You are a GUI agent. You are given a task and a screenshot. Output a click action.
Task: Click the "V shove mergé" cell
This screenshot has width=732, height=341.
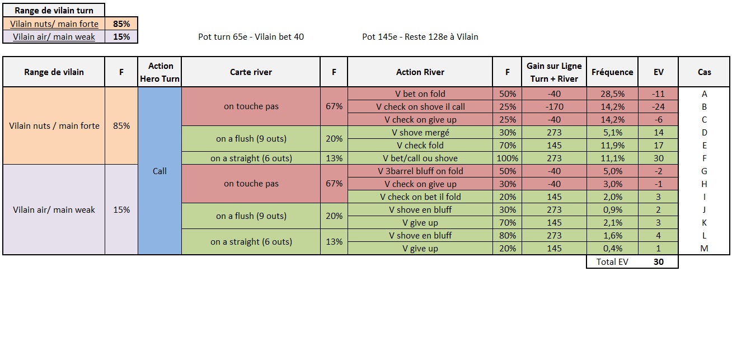[x=420, y=133]
